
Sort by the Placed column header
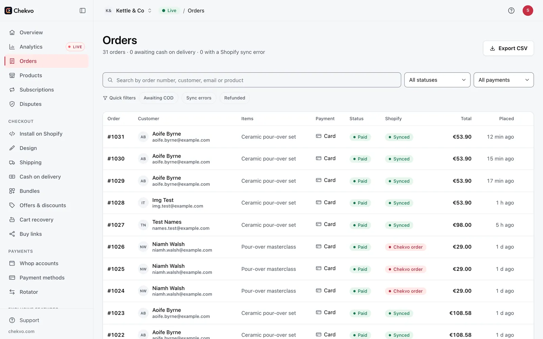coord(506,119)
